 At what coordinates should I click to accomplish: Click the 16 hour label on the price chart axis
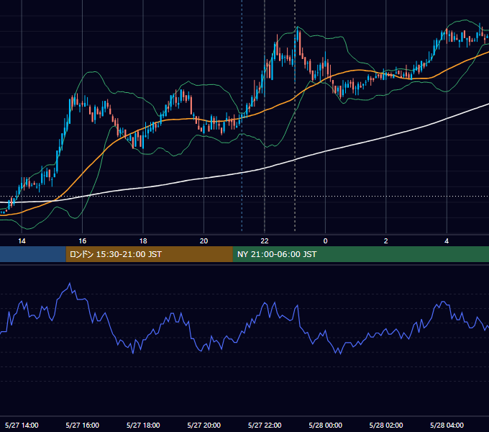pos(82,241)
